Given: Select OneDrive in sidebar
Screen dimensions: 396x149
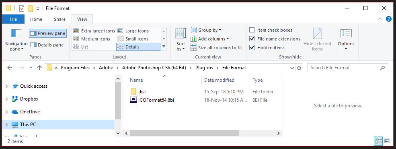Looking at the screenshot, I should click(30, 112).
